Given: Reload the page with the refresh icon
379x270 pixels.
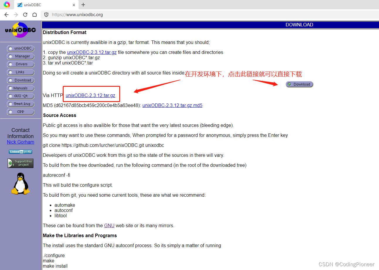Looking at the screenshot, I should 25,15.
